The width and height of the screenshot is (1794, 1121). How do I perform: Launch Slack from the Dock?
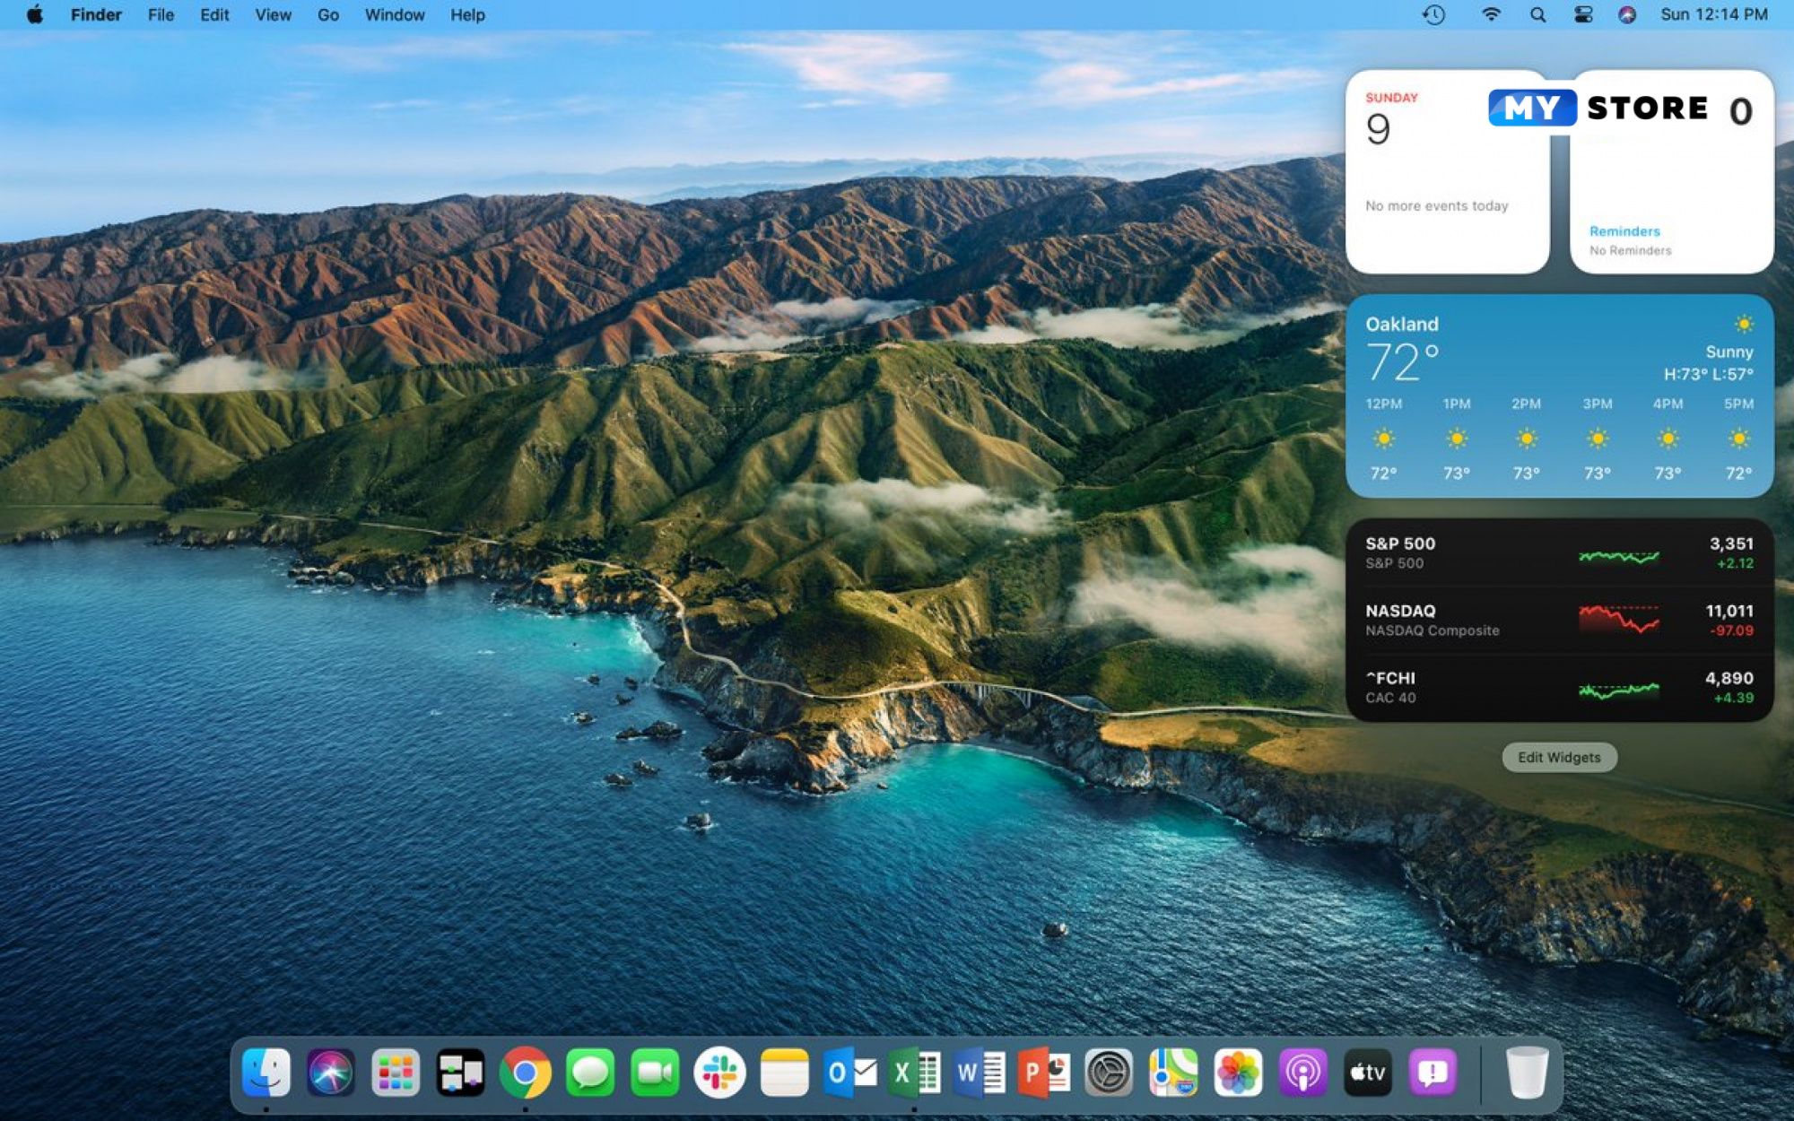pos(719,1073)
